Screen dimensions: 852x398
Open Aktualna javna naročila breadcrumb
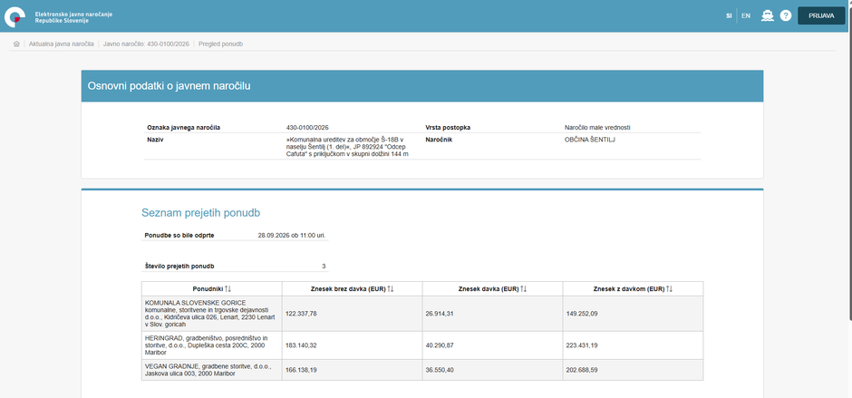(x=62, y=44)
